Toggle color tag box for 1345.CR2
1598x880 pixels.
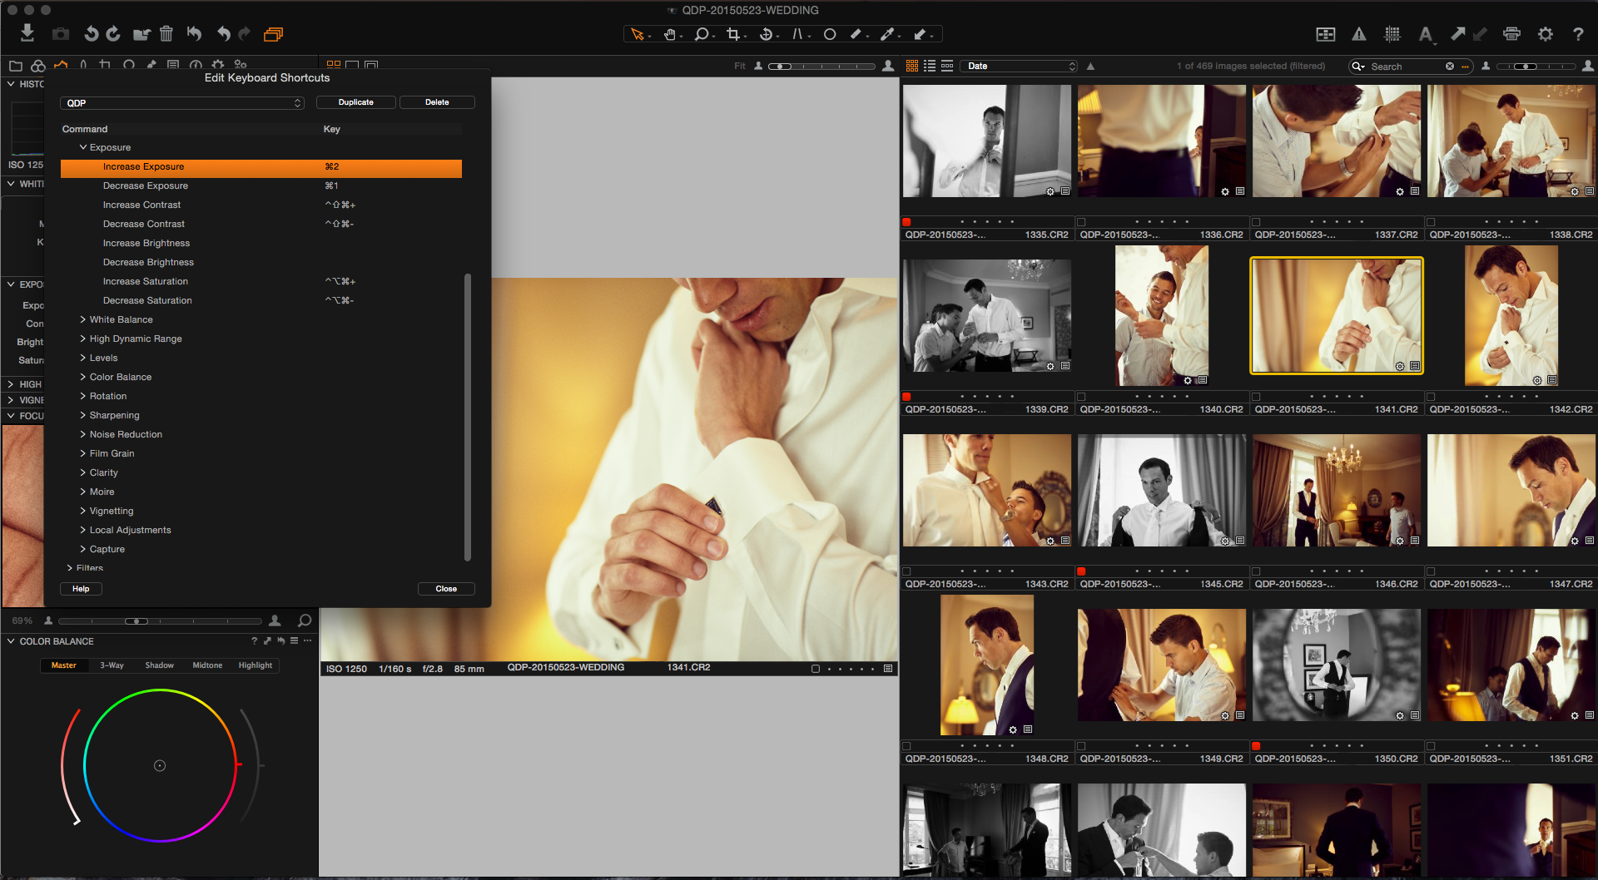(1081, 571)
